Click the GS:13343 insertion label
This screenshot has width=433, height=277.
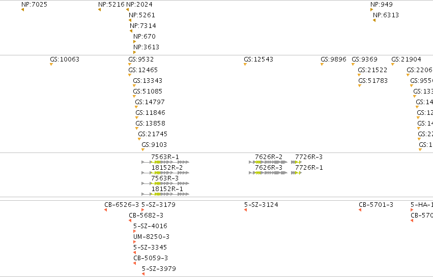point(148,81)
